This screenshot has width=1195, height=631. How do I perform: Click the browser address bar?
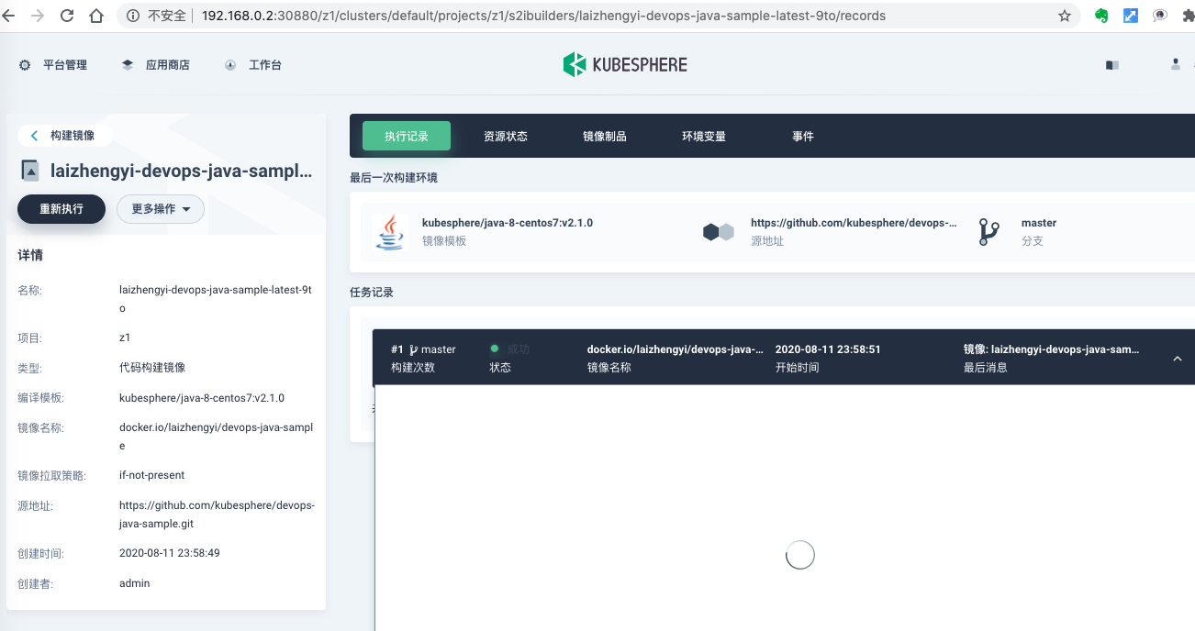tap(551, 15)
